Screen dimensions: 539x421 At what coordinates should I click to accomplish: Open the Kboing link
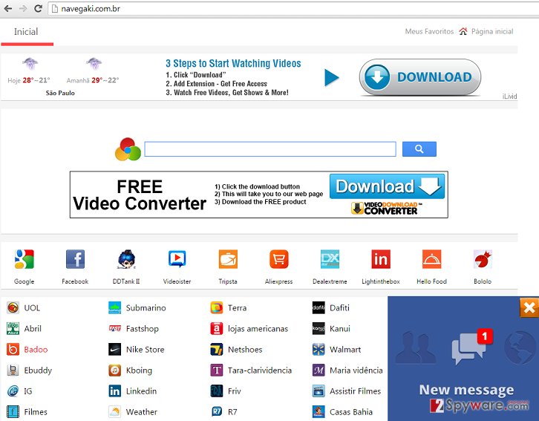pos(139,371)
